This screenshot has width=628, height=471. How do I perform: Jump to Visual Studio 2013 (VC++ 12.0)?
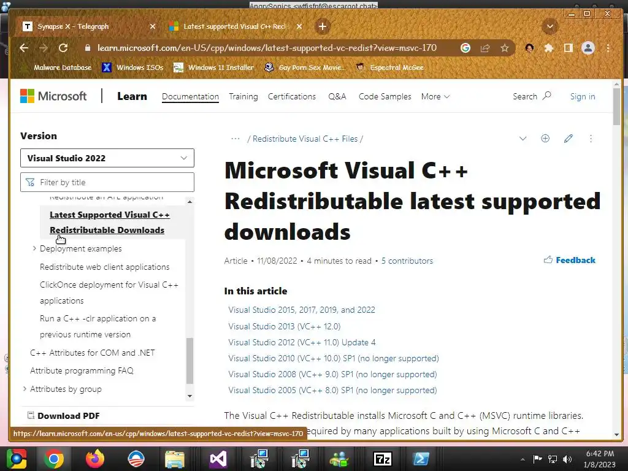[x=285, y=326]
